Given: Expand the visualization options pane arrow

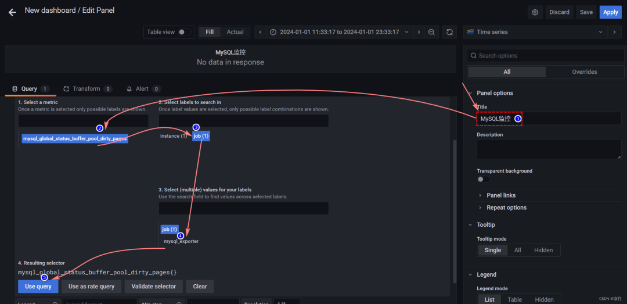Looking at the screenshot, I should (614, 32).
